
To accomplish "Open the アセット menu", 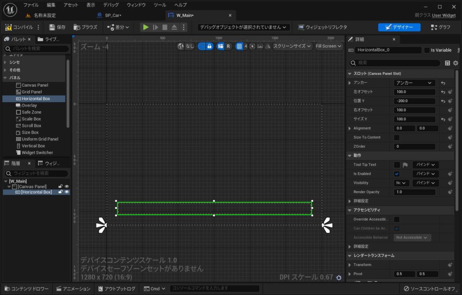I will (71, 5).
